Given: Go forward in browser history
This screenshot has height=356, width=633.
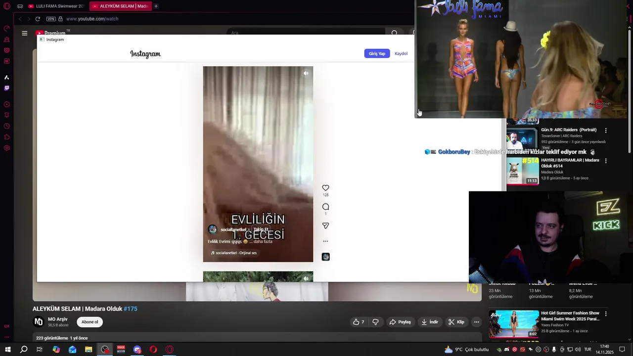Looking at the screenshot, I should click(x=29, y=19).
